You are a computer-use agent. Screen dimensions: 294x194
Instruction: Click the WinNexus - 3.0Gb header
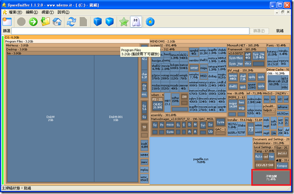73,45
